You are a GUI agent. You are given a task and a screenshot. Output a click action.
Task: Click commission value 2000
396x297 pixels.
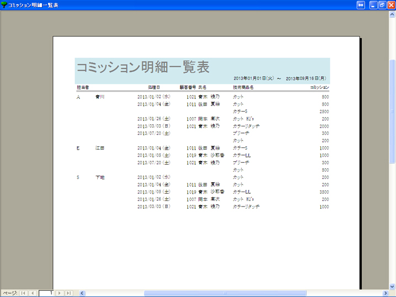[x=324, y=126]
